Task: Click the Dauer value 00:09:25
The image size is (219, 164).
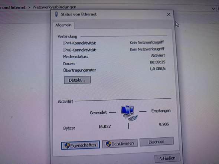Action: [157, 62]
